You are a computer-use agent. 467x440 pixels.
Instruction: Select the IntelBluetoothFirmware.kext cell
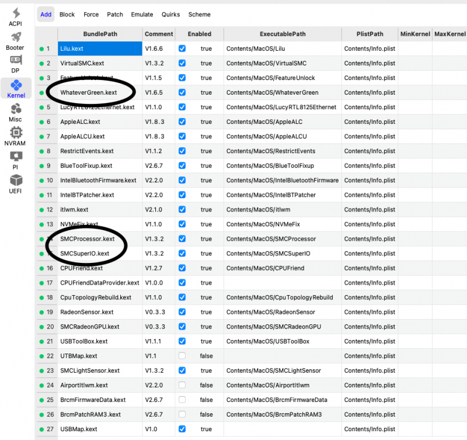pos(100,180)
